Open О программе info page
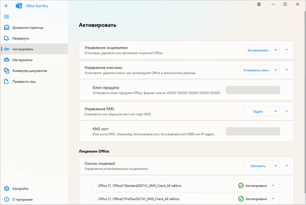The width and height of the screenshot is (306, 205). [22, 199]
